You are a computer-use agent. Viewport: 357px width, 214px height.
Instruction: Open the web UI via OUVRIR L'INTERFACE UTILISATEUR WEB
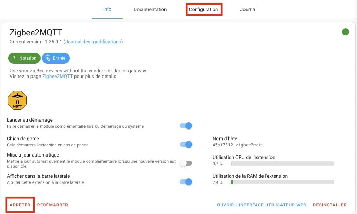(261, 205)
